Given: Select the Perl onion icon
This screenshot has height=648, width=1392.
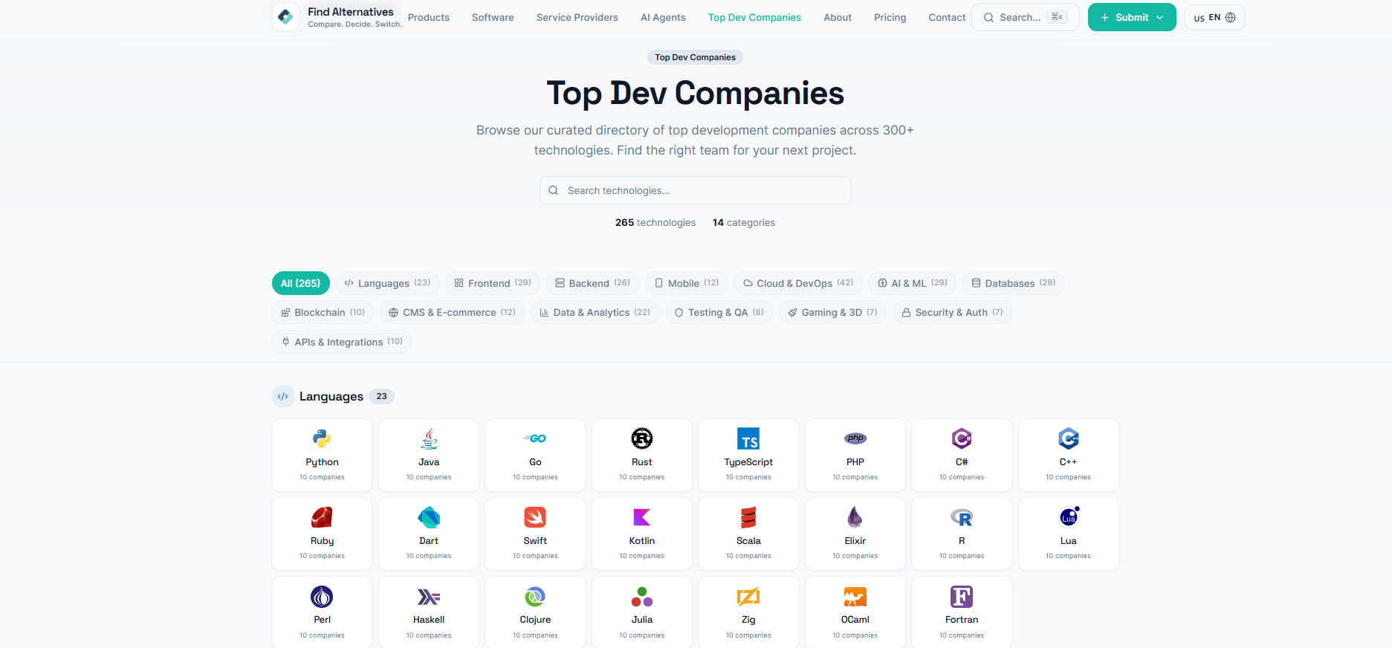Looking at the screenshot, I should pyautogui.click(x=322, y=597).
